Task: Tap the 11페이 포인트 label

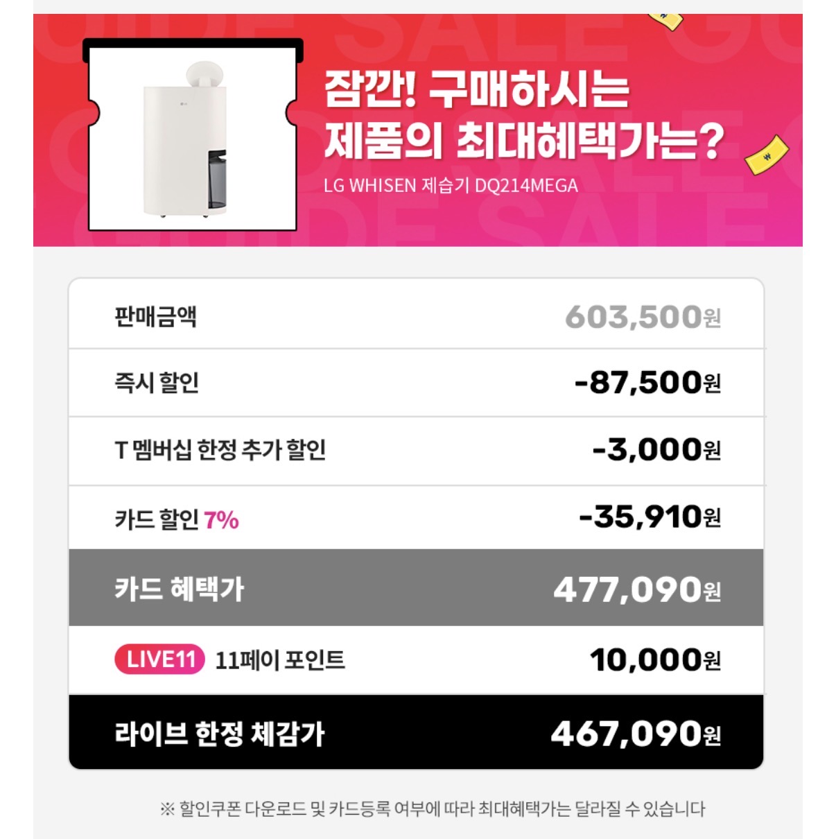Action: [280, 660]
